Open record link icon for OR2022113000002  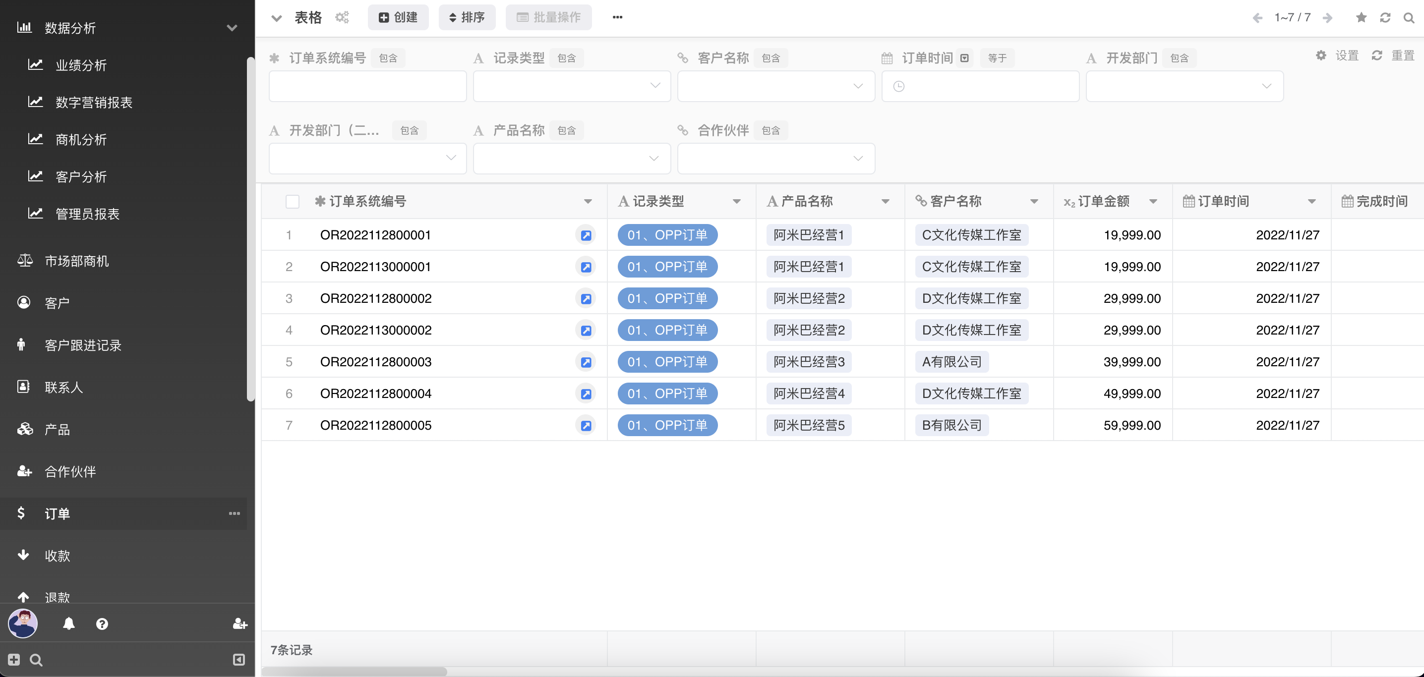[586, 331]
